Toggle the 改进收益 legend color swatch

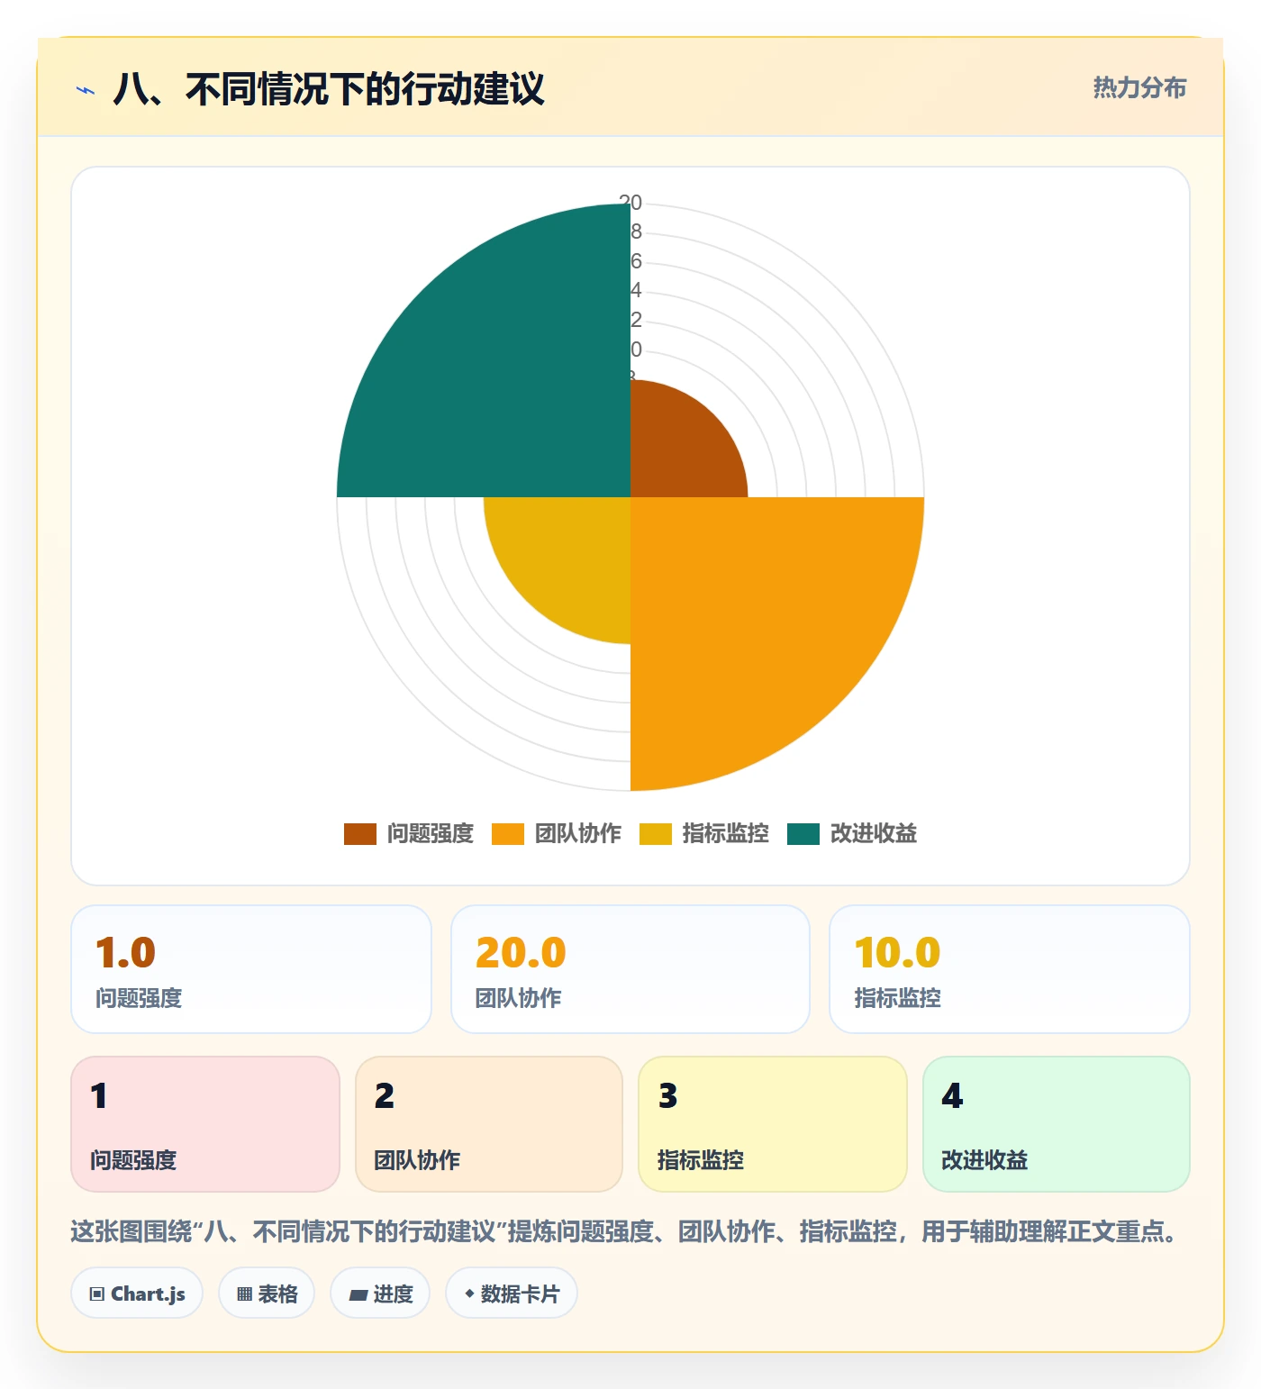pos(803,834)
